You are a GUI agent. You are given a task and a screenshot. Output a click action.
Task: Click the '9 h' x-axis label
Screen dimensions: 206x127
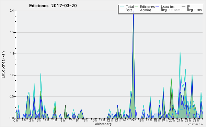coord(86,120)
